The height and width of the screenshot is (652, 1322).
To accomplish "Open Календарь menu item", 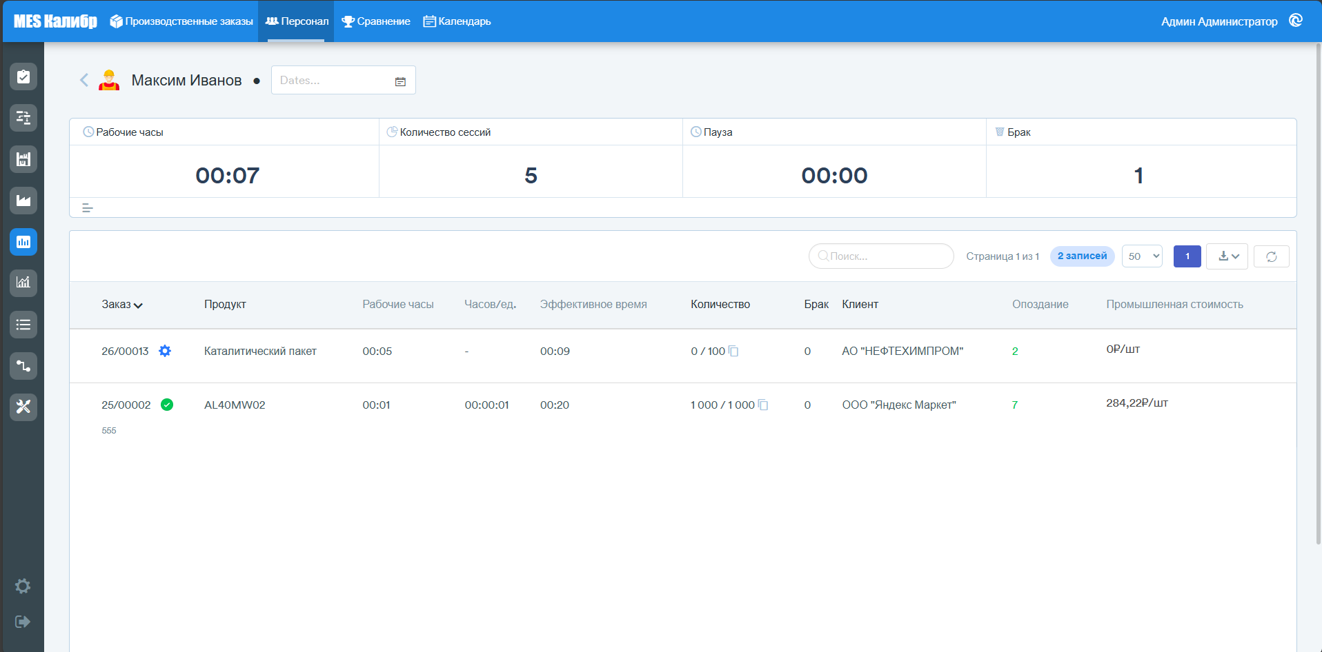I will tap(457, 21).
